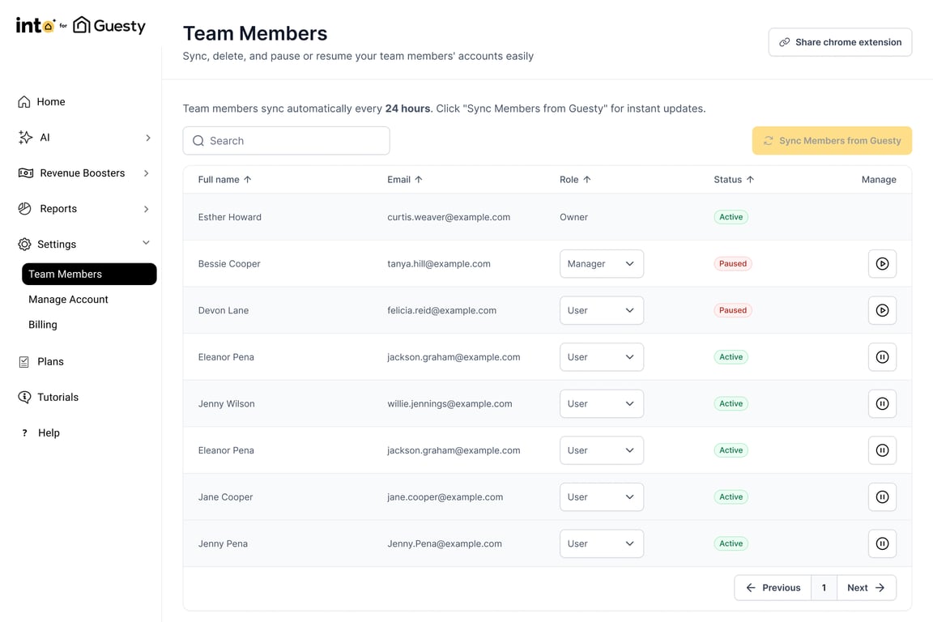The height and width of the screenshot is (622, 933).
Task: Click jane.cooper@example.com email
Action: click(x=445, y=497)
